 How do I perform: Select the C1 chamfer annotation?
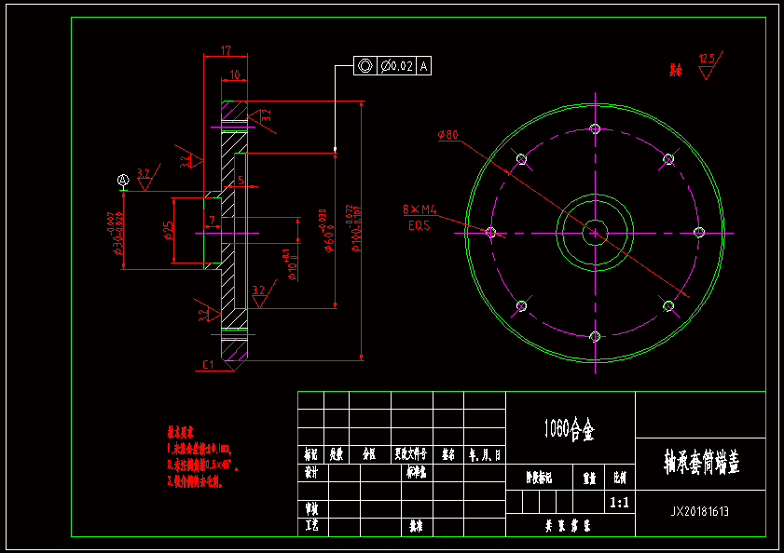pos(210,364)
